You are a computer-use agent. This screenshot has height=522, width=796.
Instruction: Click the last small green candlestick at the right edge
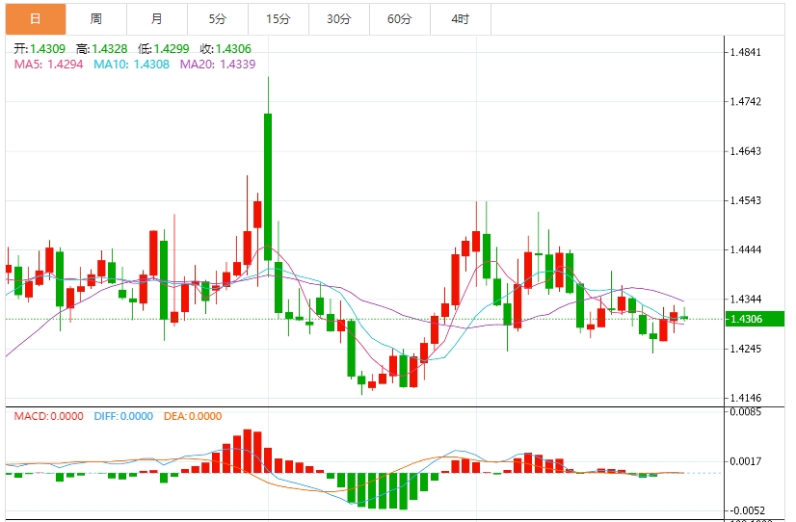pos(684,318)
